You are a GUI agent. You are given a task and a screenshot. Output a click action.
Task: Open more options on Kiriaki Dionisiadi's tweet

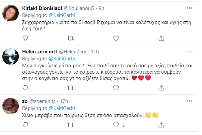click(x=190, y=8)
